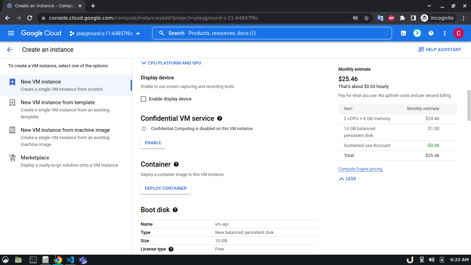Open project selector playground-s-11-64857f6c
The width and height of the screenshot is (471, 265).
tap(105, 33)
